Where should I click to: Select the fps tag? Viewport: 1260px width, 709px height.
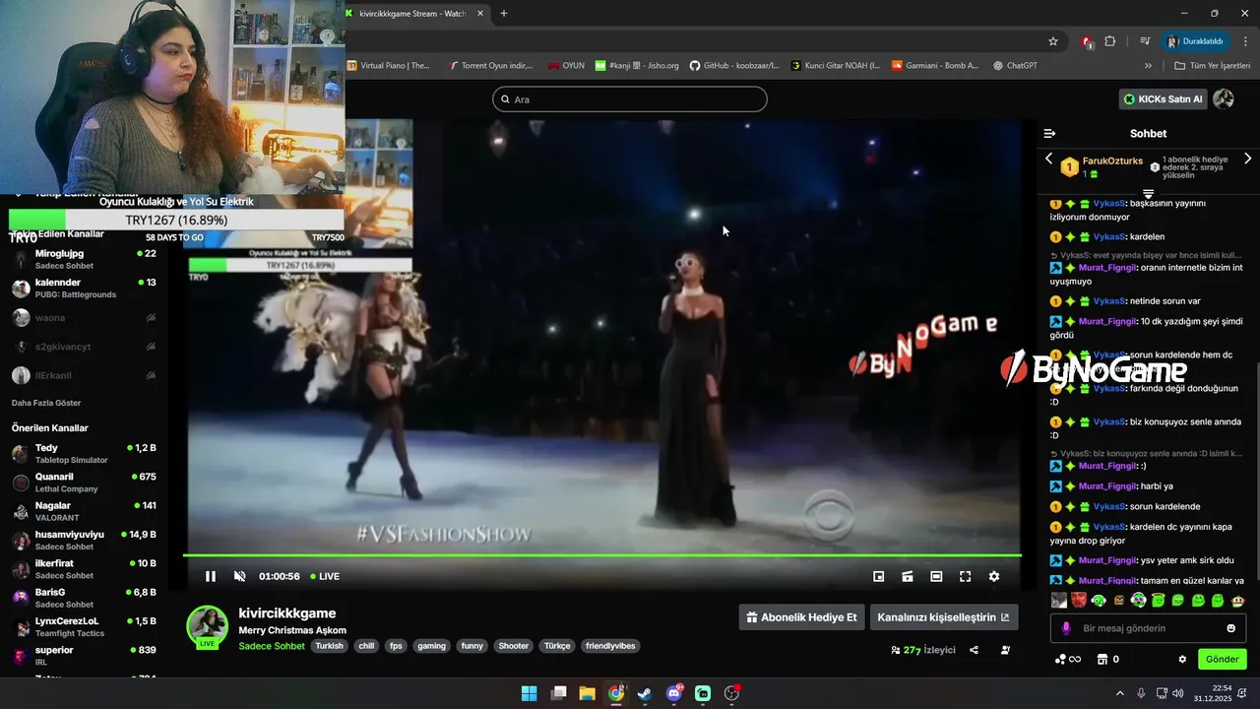(x=396, y=646)
